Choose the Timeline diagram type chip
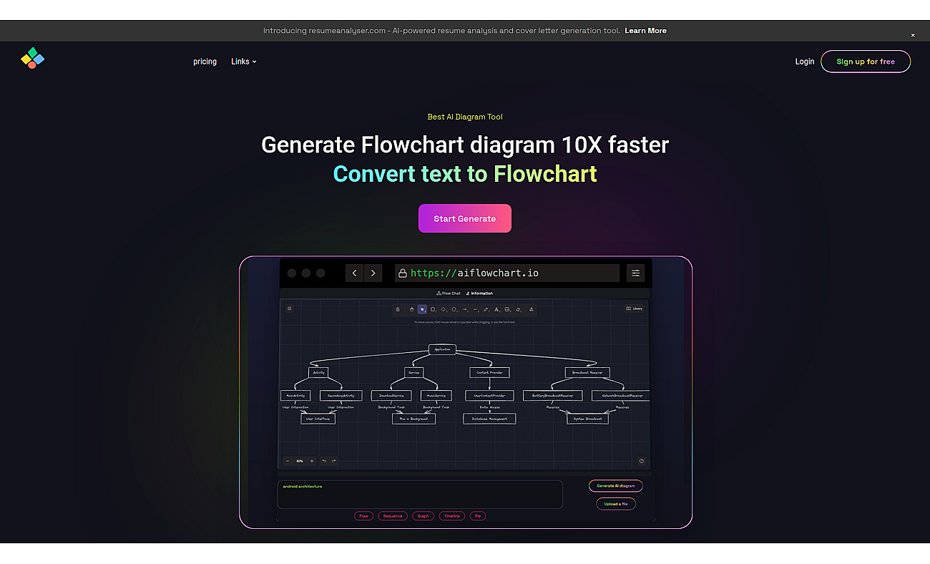The width and height of the screenshot is (930, 564). click(x=452, y=516)
